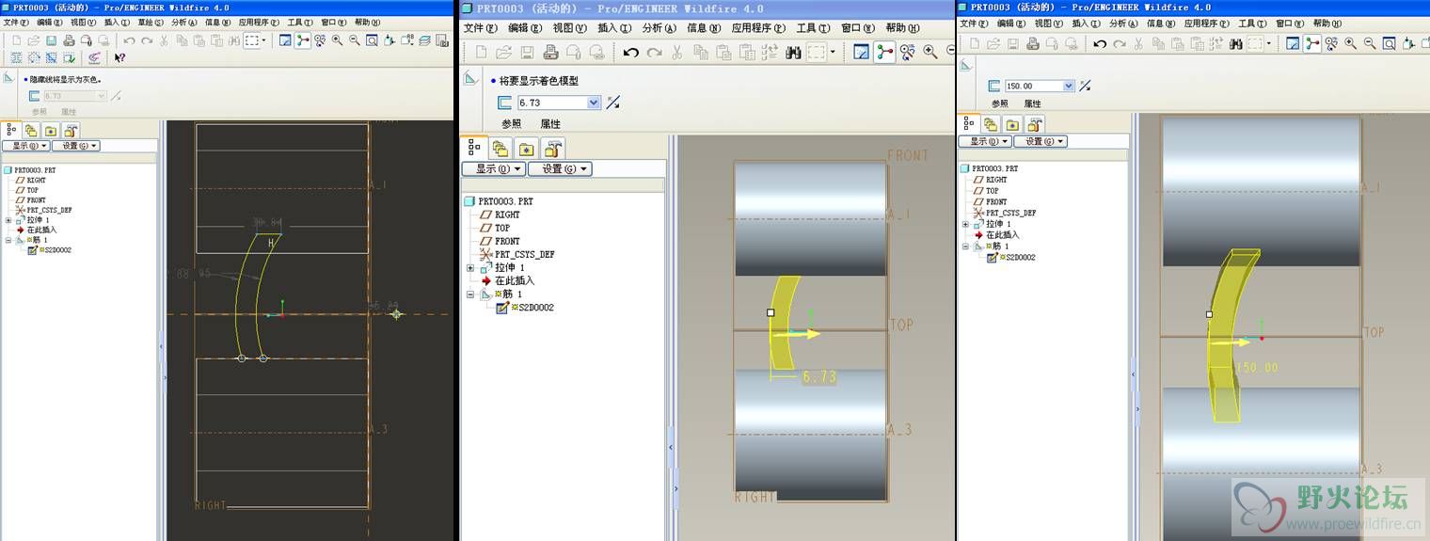
Task: Click H constraint marker on sketch in left window
Action: (x=272, y=243)
